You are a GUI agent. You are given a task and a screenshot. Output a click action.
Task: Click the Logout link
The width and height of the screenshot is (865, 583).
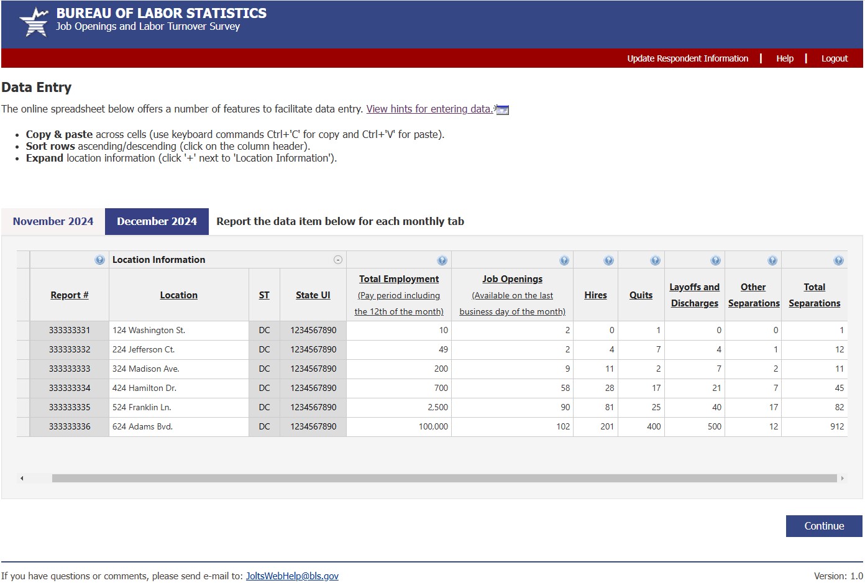point(834,58)
